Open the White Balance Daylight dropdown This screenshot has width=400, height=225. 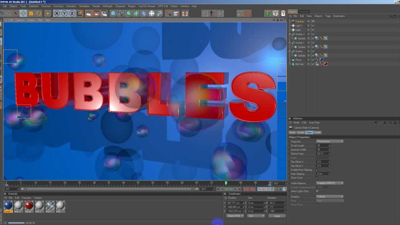330,183
